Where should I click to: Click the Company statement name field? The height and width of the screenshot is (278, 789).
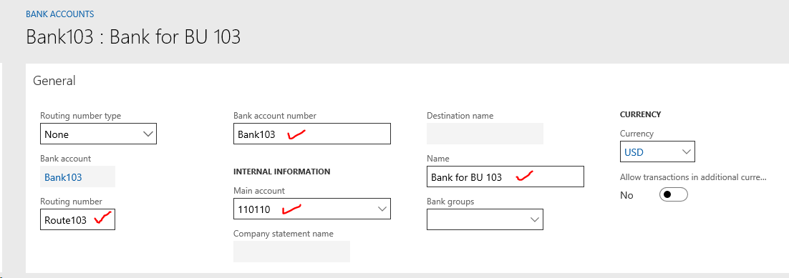pyautogui.click(x=292, y=252)
